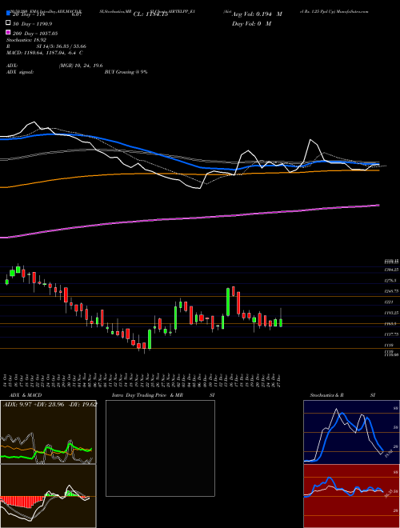Open the MACD histogram mini chart
The image size is (400, 528).
tap(48, 496)
